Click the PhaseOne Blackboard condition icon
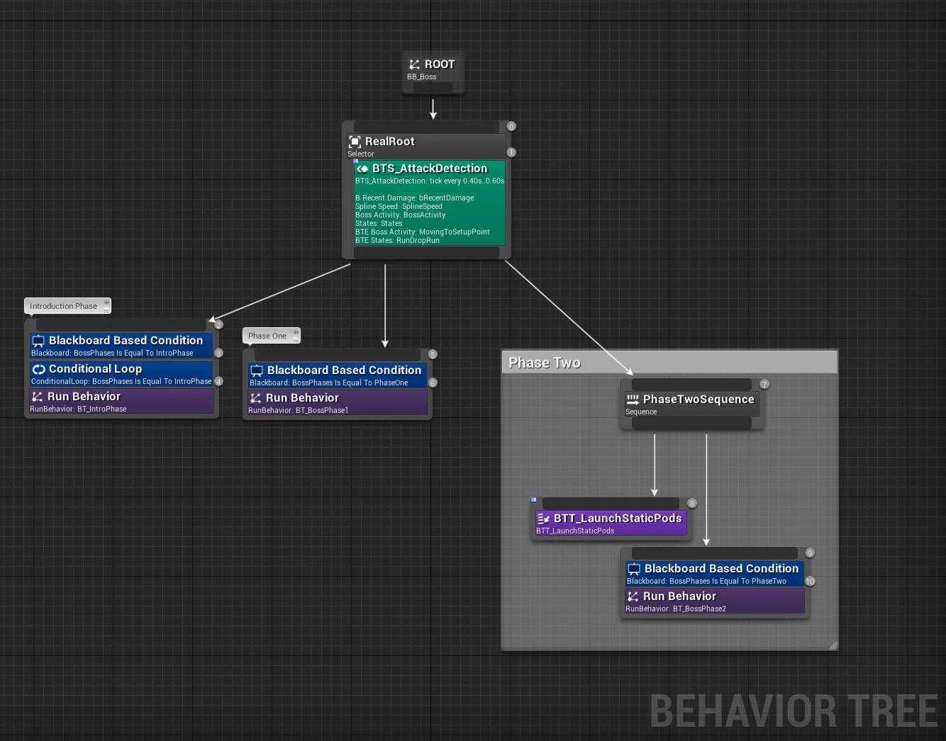This screenshot has width=946, height=741. point(257,370)
